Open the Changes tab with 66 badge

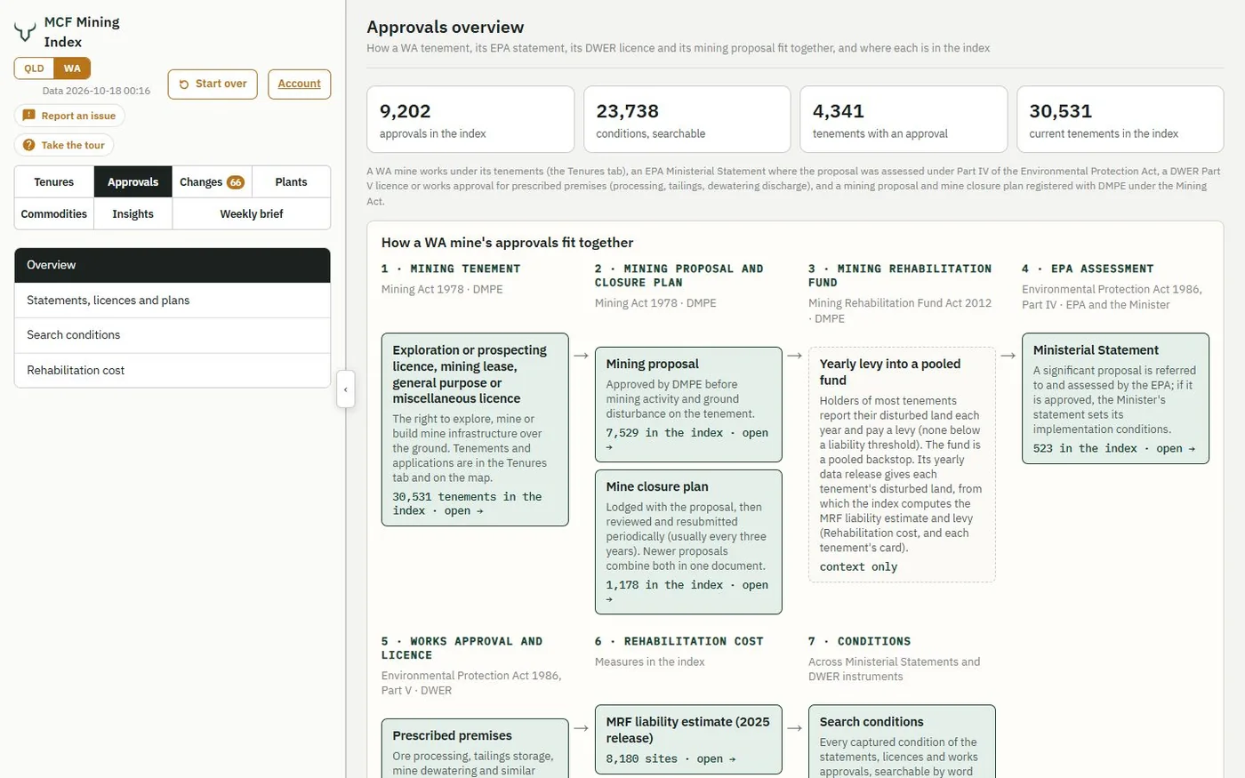pos(212,181)
